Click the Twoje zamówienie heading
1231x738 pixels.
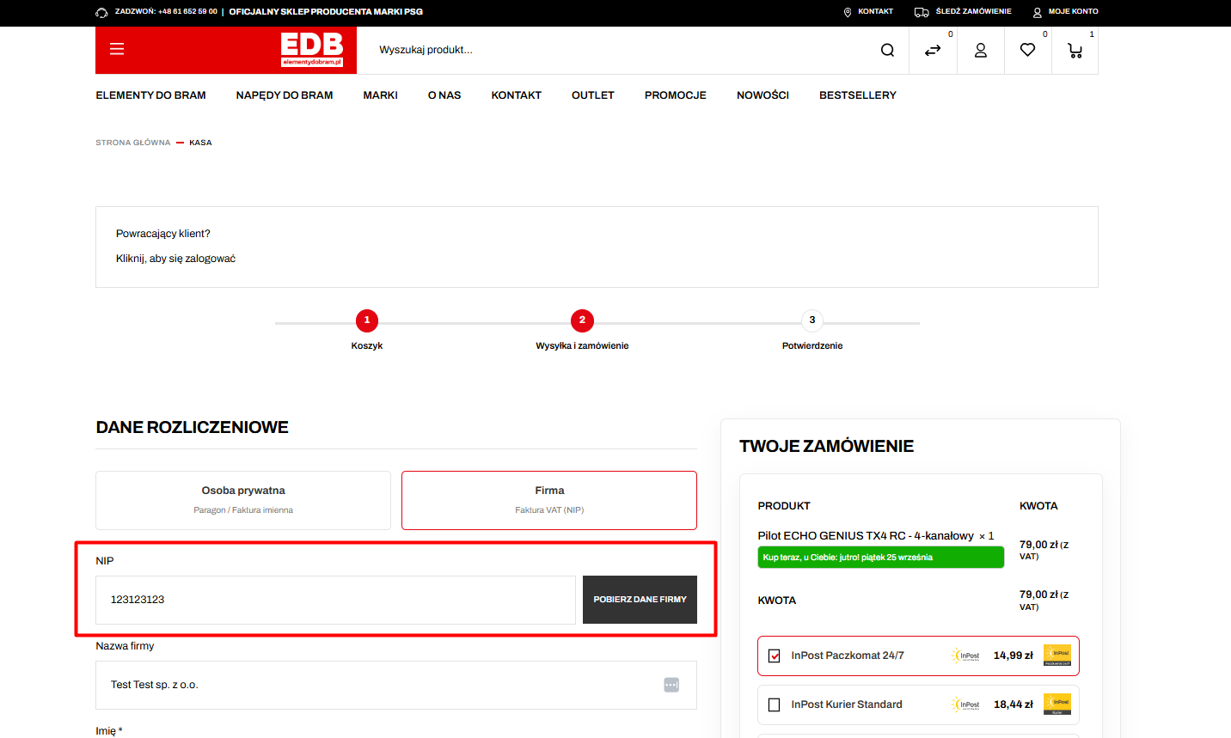(826, 447)
